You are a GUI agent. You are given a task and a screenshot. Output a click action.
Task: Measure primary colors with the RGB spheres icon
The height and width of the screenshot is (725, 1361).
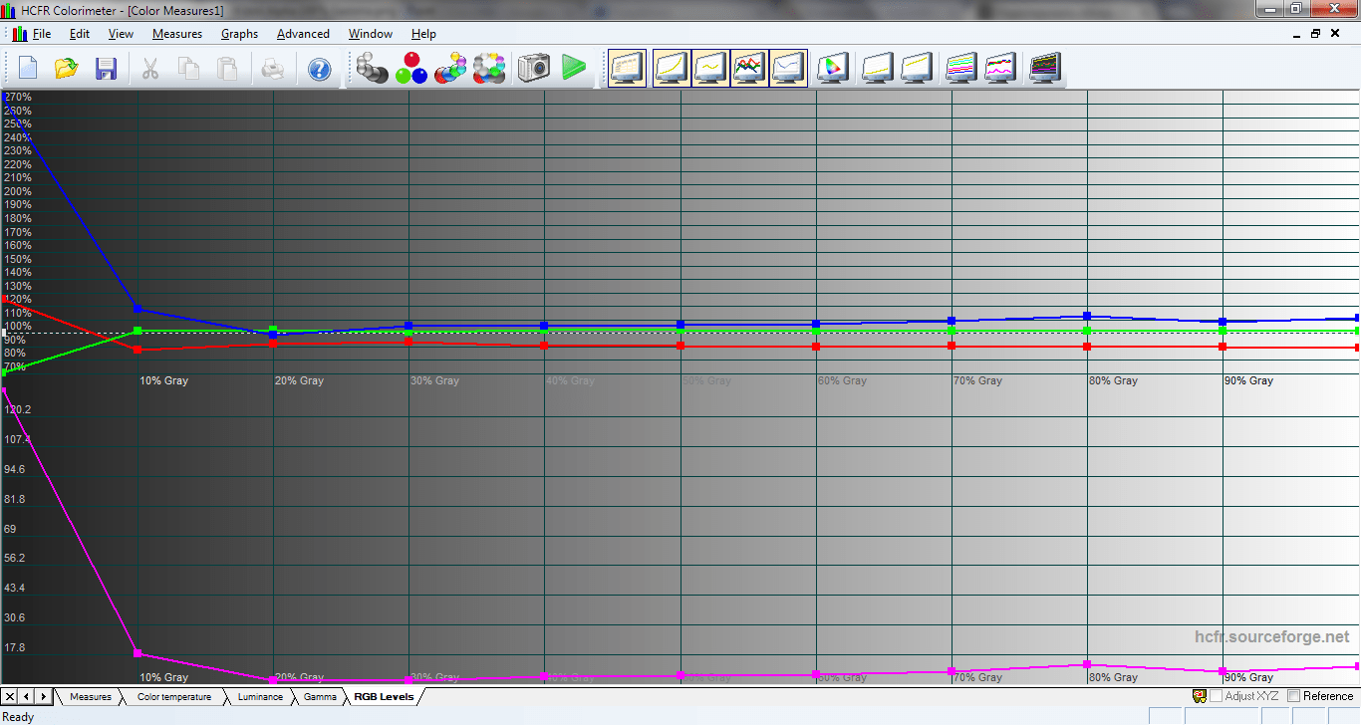pyautogui.click(x=410, y=69)
